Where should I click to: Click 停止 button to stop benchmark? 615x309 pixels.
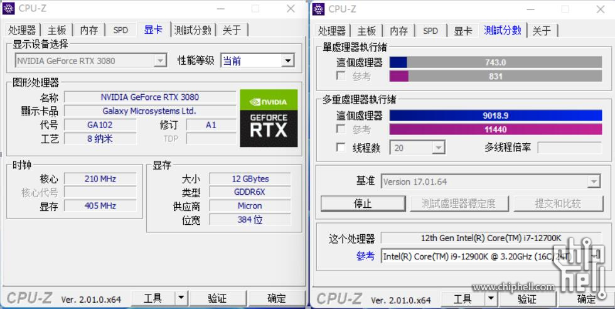(x=363, y=203)
